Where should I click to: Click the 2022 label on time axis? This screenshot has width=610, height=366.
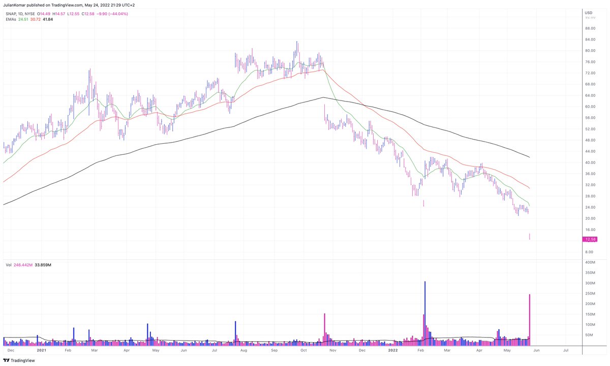(393, 350)
